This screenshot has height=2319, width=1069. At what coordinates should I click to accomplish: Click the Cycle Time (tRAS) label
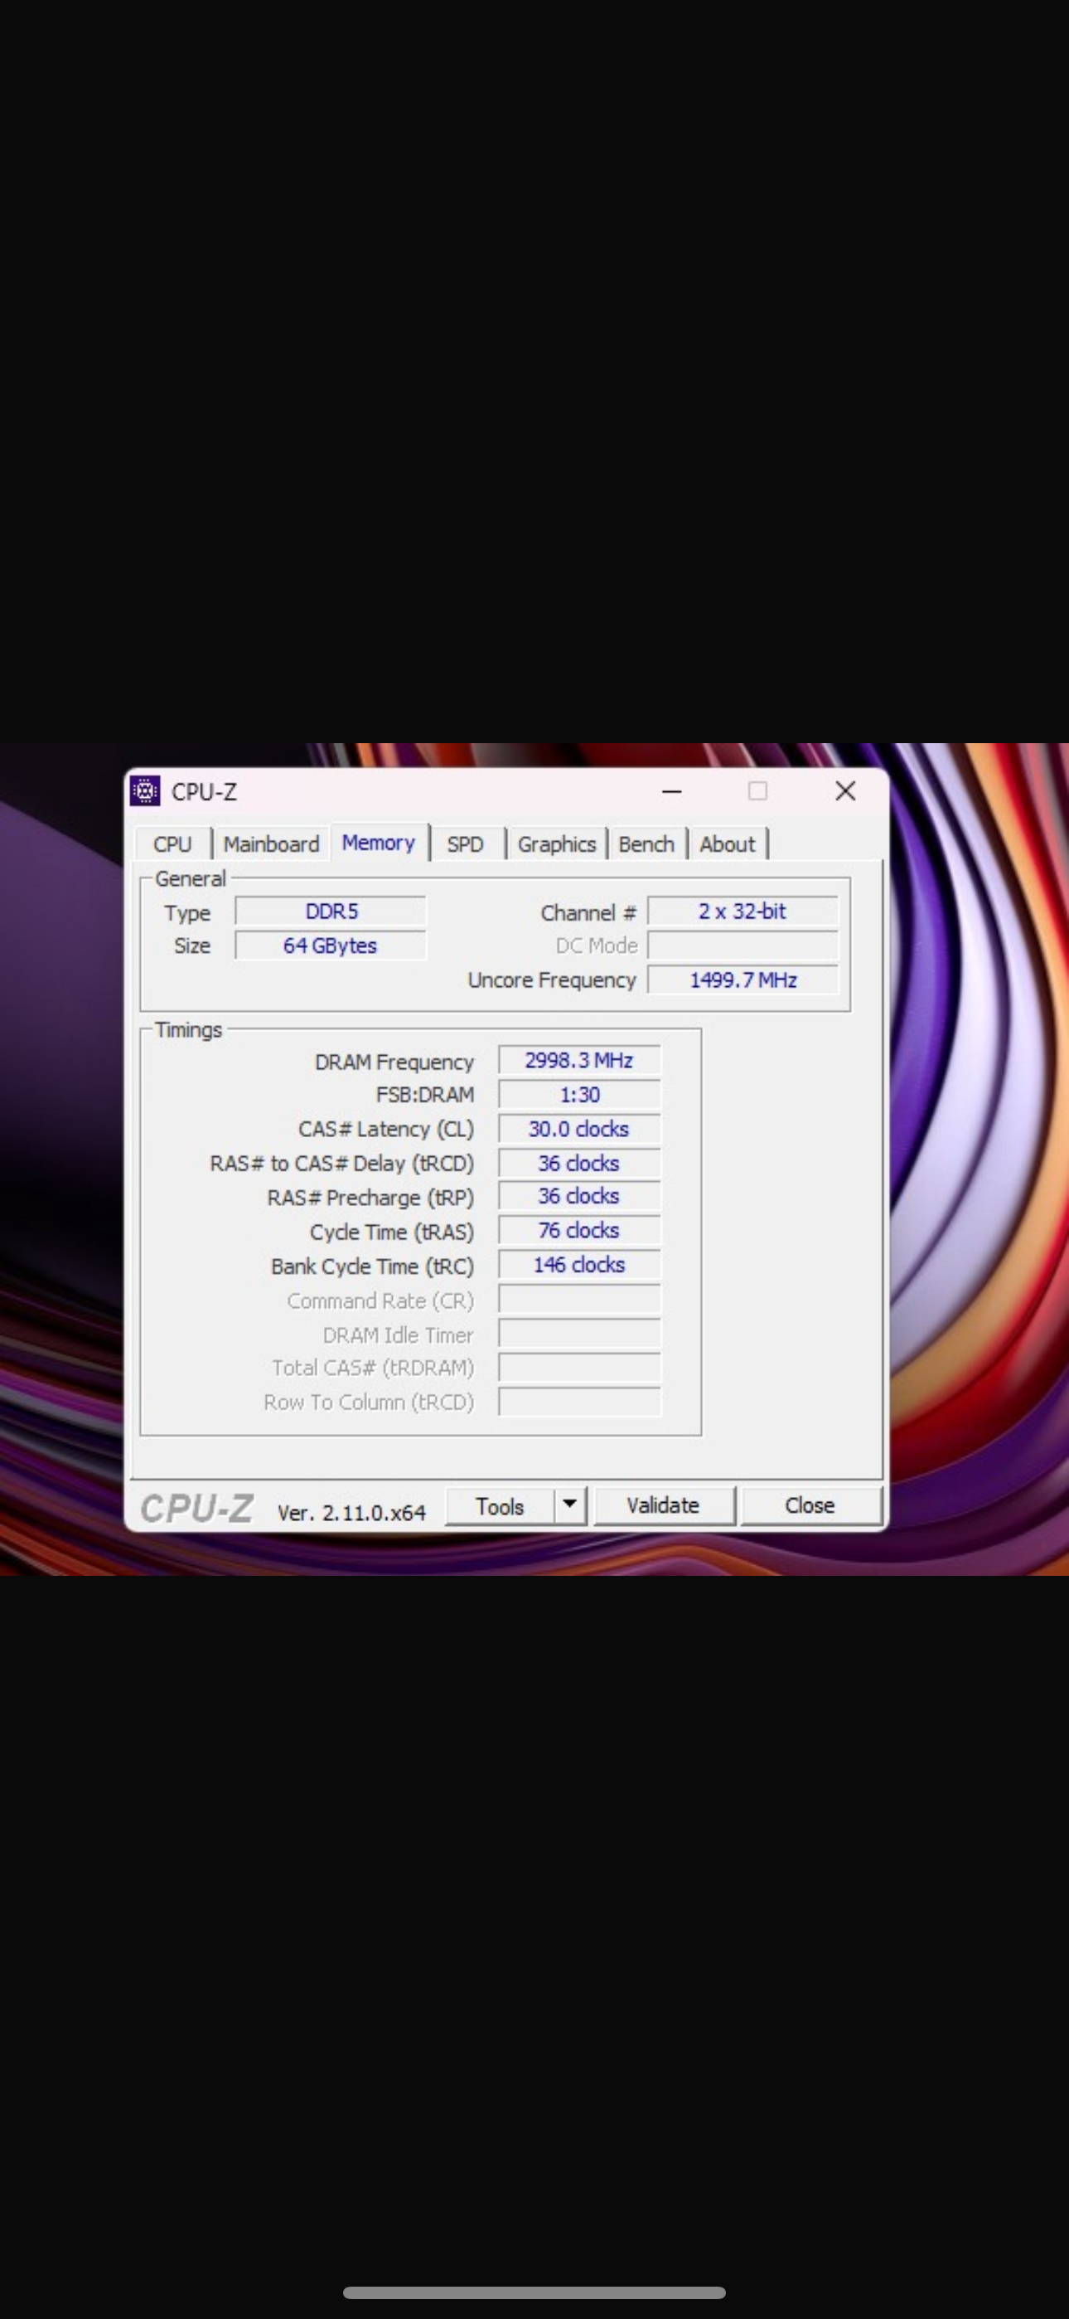(391, 1232)
